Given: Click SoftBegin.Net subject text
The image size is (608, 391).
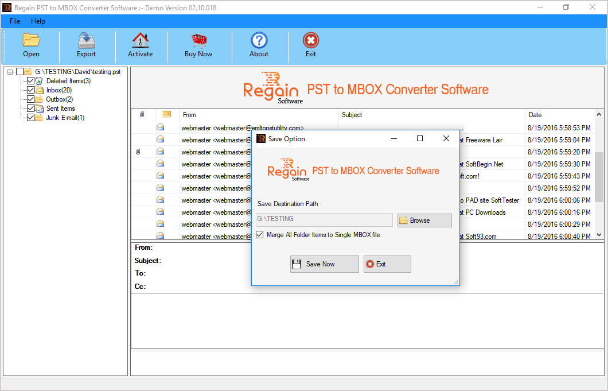Looking at the screenshot, I should click(484, 164).
